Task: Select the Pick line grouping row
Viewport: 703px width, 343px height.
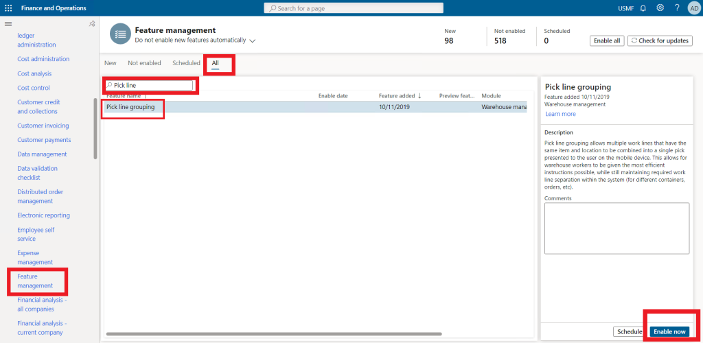Action: (x=316, y=107)
